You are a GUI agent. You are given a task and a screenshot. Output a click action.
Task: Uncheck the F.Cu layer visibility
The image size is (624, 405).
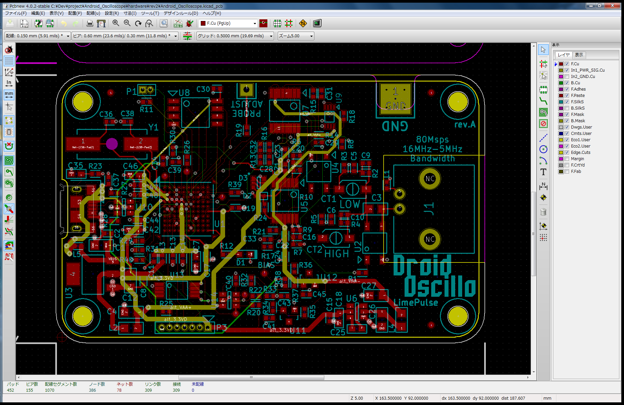tap(567, 64)
